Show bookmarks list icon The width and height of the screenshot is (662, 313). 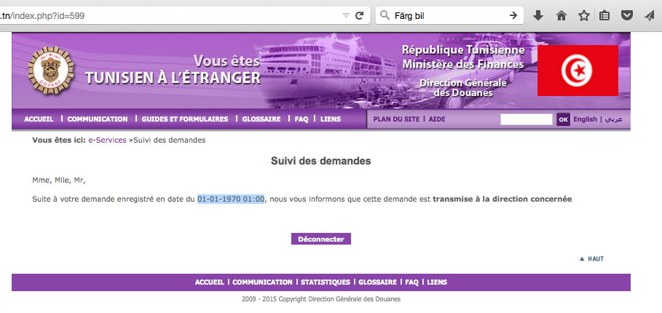pos(604,16)
